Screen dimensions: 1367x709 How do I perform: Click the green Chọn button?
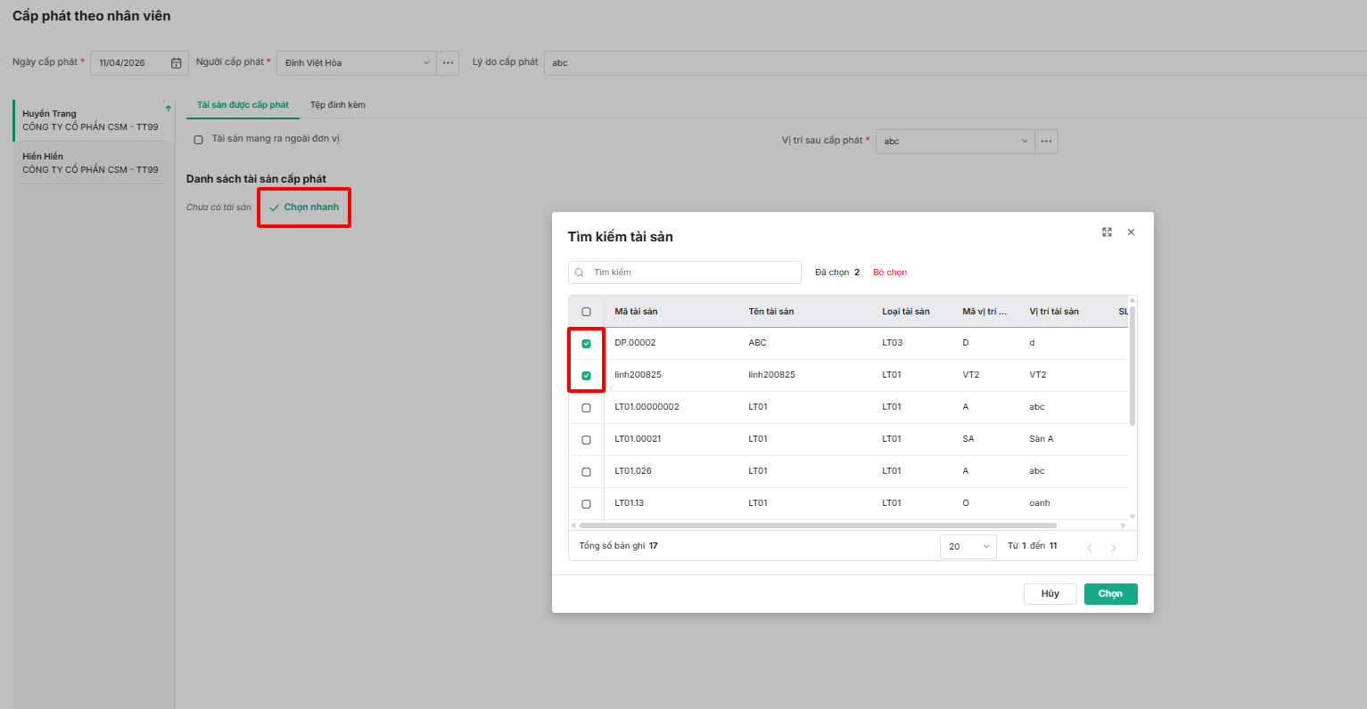pos(1110,594)
